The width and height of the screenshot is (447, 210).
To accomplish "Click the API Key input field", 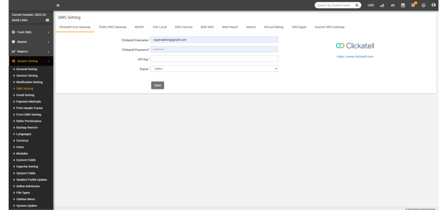I will tap(214, 59).
